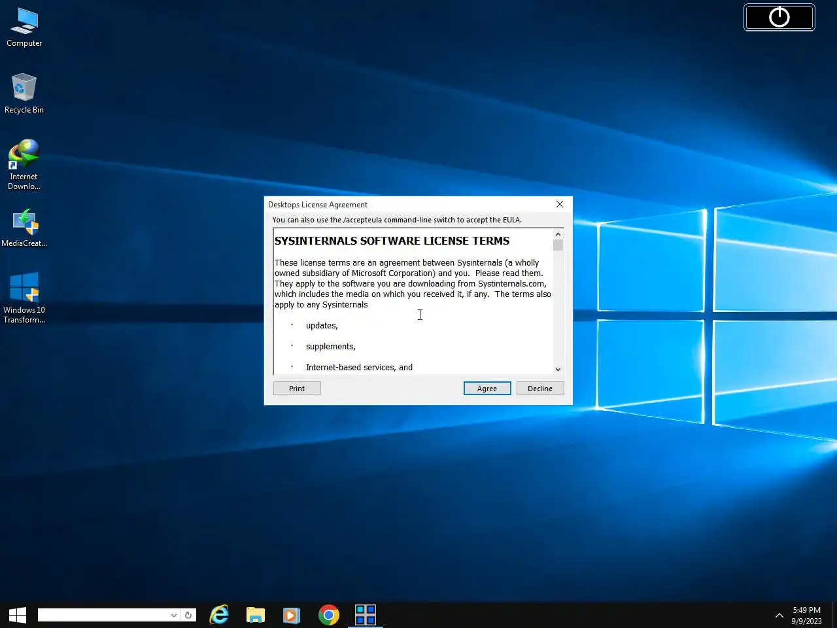The width and height of the screenshot is (837, 628).
Task: Launch Internet Explorer from the taskbar
Action: click(x=219, y=615)
